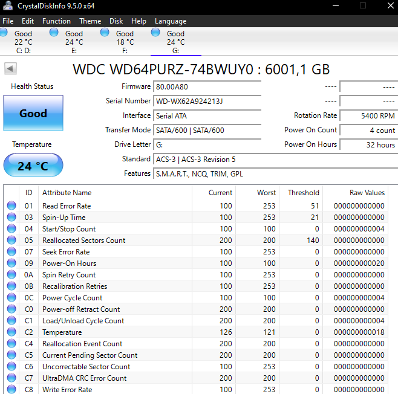
Task: Switch to the F: disk at 18 °C
Action: (x=125, y=42)
